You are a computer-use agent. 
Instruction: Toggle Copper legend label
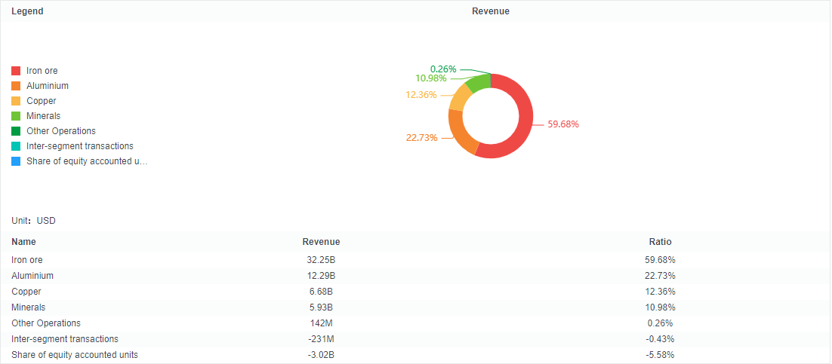[x=42, y=101]
